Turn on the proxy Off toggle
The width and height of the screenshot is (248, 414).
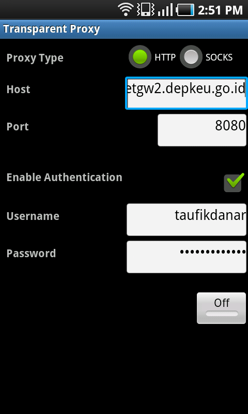[221, 308]
